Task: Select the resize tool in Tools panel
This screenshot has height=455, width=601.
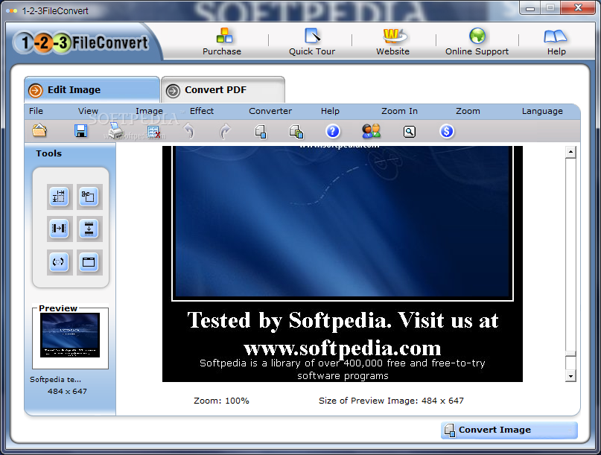Action: 60,197
